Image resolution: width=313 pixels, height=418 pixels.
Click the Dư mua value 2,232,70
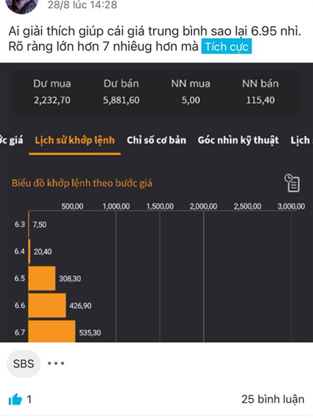coord(52,100)
